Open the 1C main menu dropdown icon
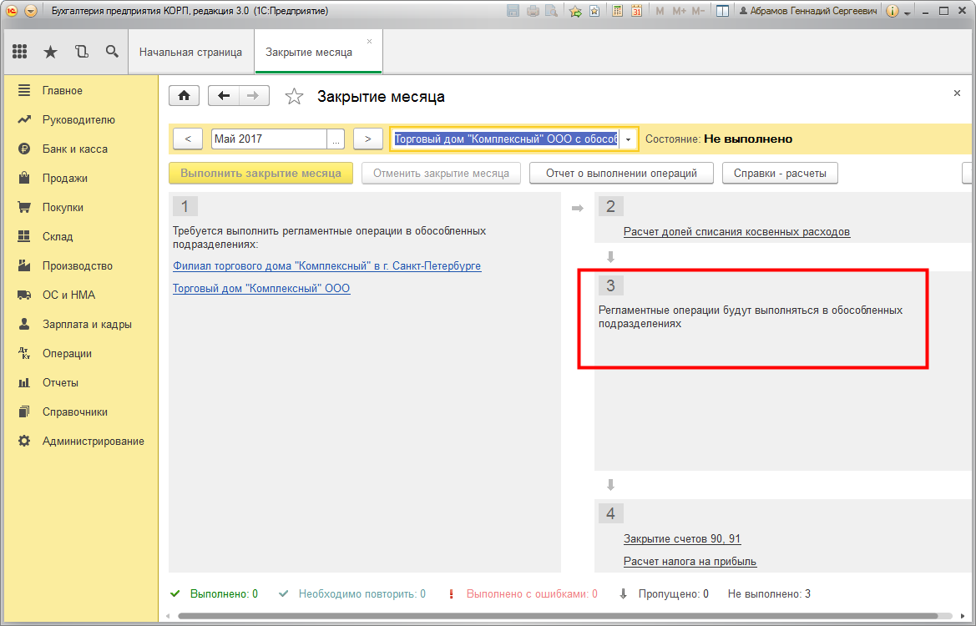 [31, 11]
